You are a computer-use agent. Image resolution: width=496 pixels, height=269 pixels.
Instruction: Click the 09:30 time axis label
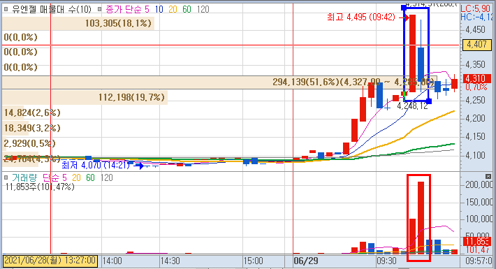tap(386, 261)
